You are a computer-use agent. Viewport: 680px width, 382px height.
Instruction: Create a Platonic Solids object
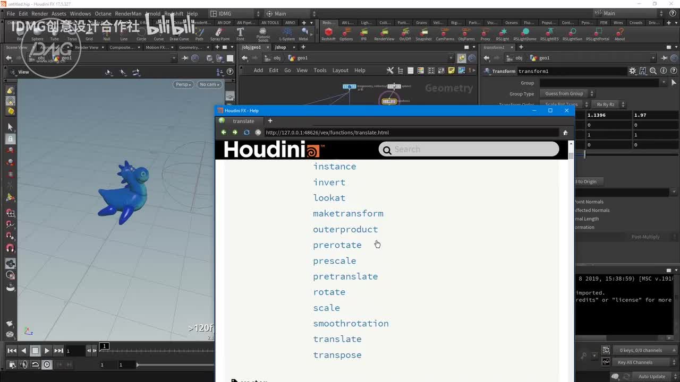[263, 34]
